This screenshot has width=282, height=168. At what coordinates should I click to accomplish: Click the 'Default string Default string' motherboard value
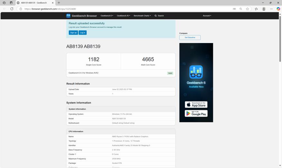click(123, 123)
